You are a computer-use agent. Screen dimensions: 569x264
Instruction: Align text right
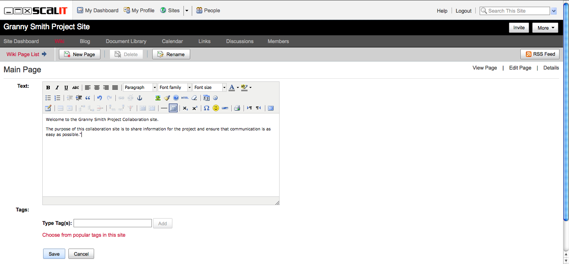[x=106, y=88]
